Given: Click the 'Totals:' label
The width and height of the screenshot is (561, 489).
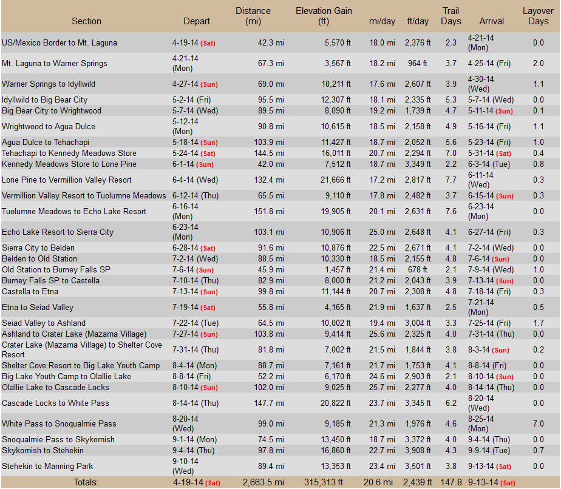Looking at the screenshot, I should [x=86, y=482].
